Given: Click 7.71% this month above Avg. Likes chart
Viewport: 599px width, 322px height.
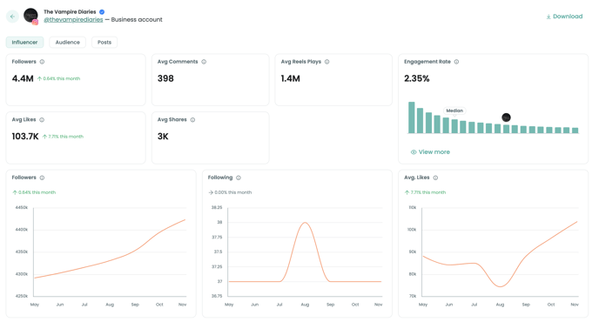Looking at the screenshot, I should click(425, 192).
